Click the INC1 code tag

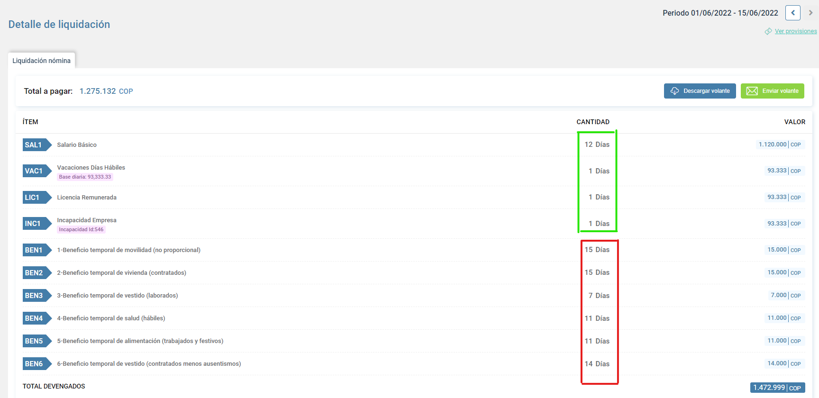[x=37, y=224]
